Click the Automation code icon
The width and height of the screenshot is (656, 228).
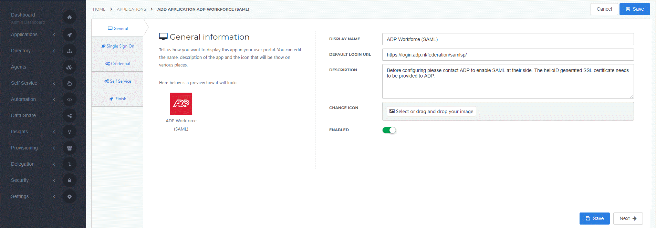[x=70, y=100]
